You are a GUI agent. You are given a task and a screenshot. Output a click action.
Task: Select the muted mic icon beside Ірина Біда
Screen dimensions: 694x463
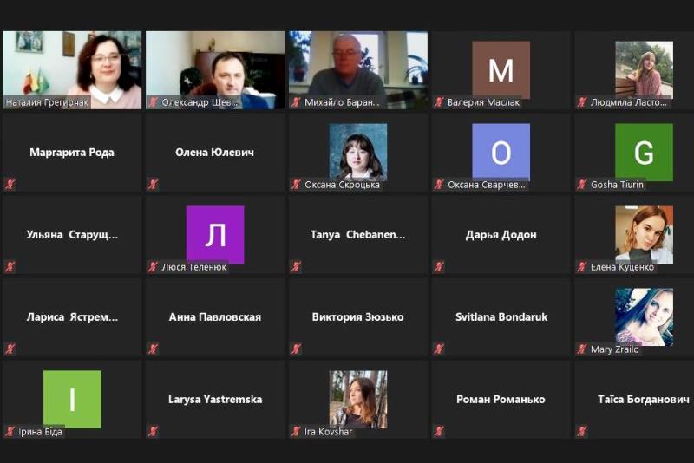10,431
